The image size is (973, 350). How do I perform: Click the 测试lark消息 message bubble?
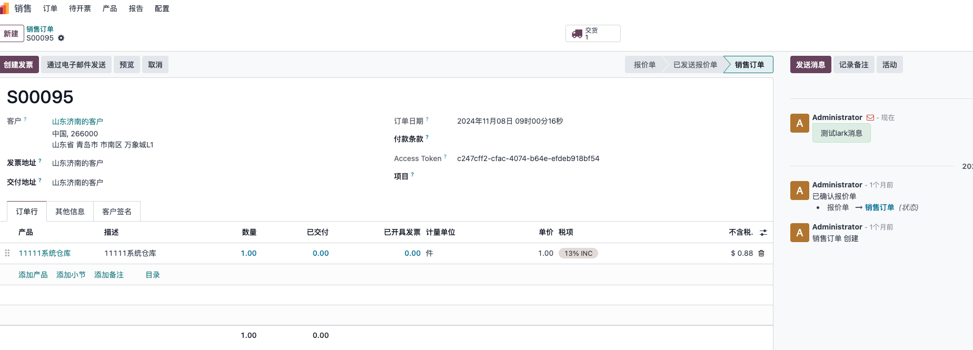[x=841, y=133]
